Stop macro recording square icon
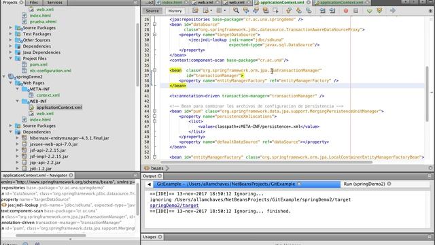Viewport: 435px width, 245px height. point(355,11)
